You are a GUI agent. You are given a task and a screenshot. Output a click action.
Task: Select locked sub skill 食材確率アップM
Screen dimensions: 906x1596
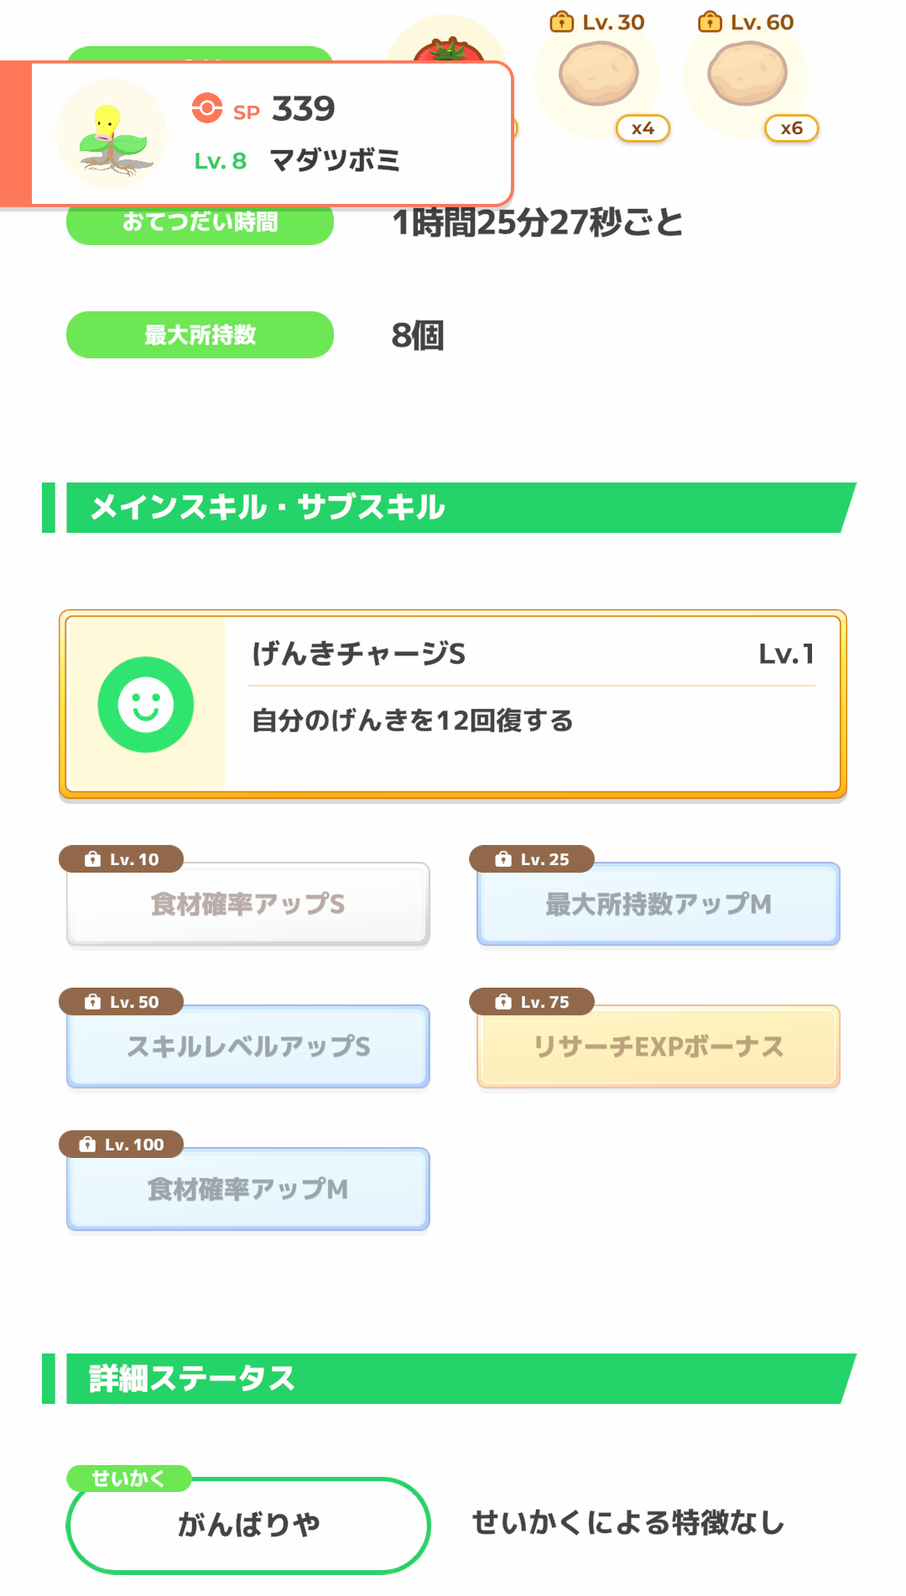coord(248,1189)
